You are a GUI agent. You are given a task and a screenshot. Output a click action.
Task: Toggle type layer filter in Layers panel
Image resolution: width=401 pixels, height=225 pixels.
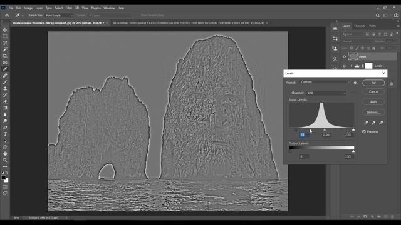pos(380,34)
